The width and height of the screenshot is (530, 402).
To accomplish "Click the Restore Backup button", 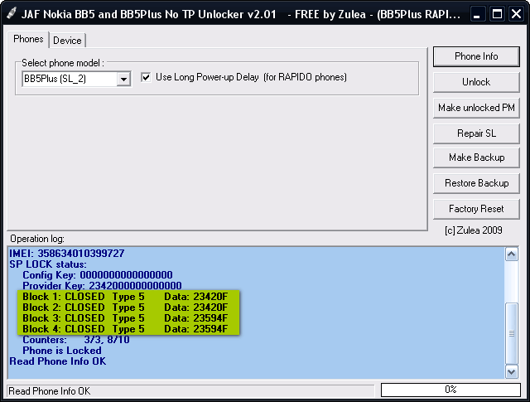I will pyautogui.click(x=476, y=183).
